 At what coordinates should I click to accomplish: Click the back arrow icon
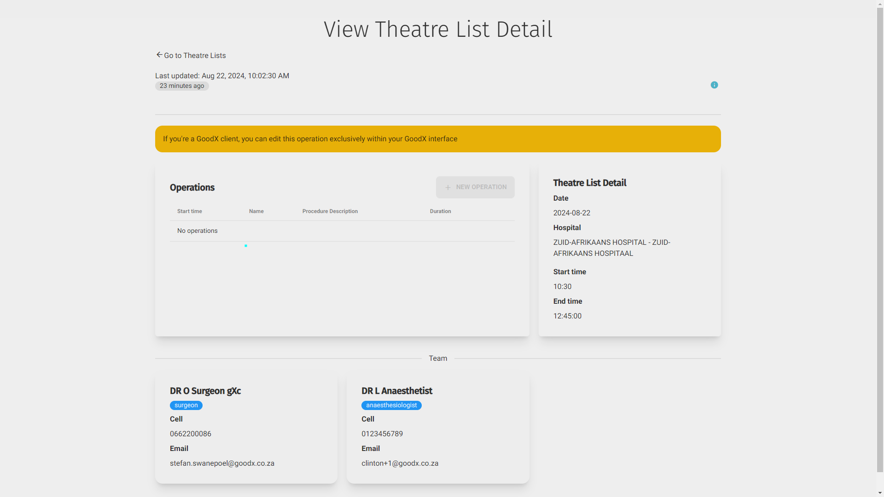(x=159, y=55)
